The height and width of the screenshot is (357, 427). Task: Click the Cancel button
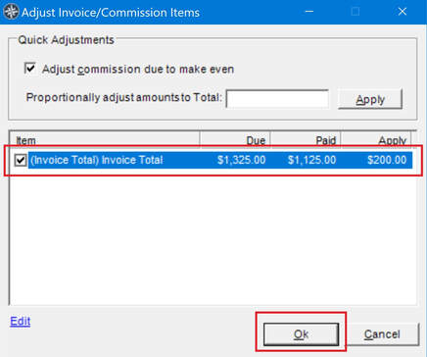(x=382, y=334)
